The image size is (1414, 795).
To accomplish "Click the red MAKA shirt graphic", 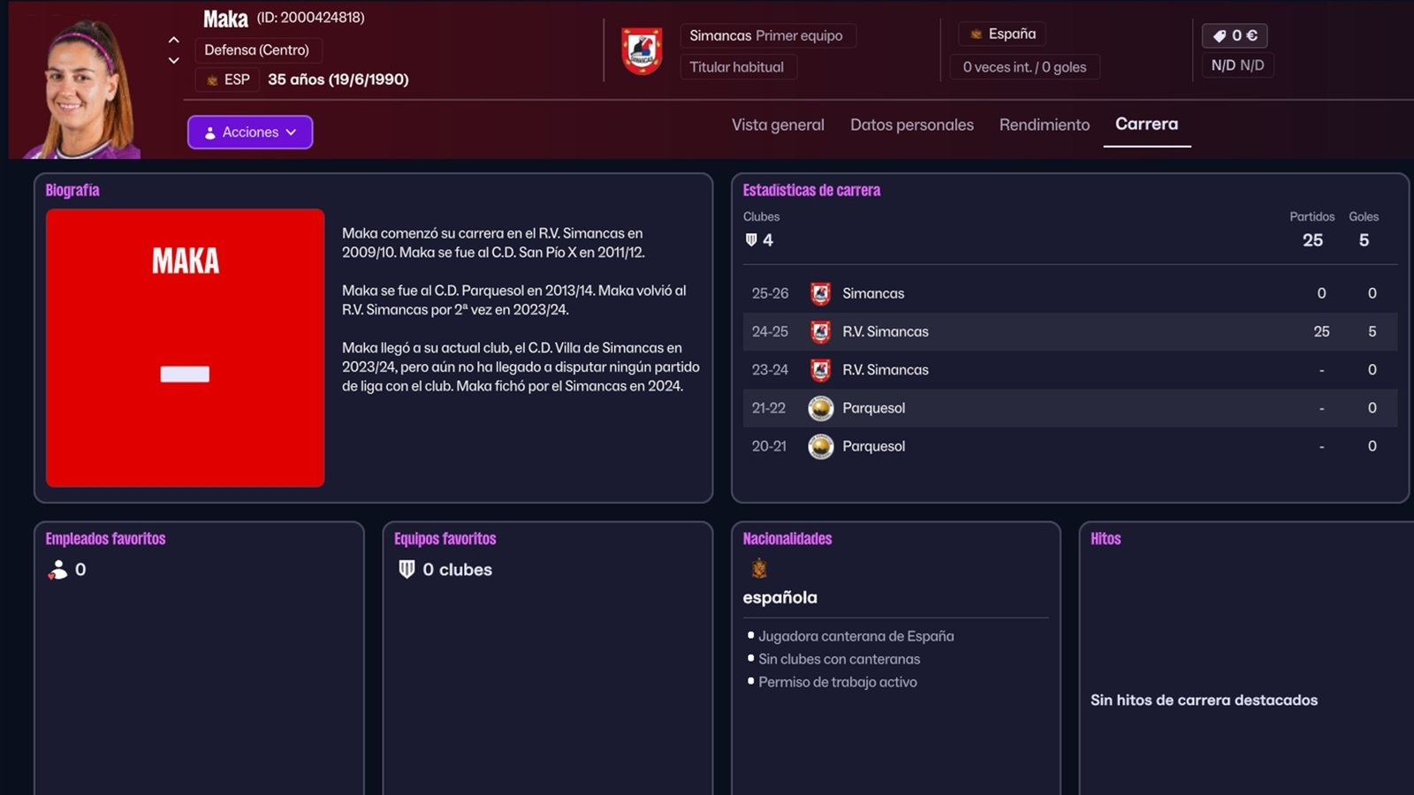I will click(185, 347).
